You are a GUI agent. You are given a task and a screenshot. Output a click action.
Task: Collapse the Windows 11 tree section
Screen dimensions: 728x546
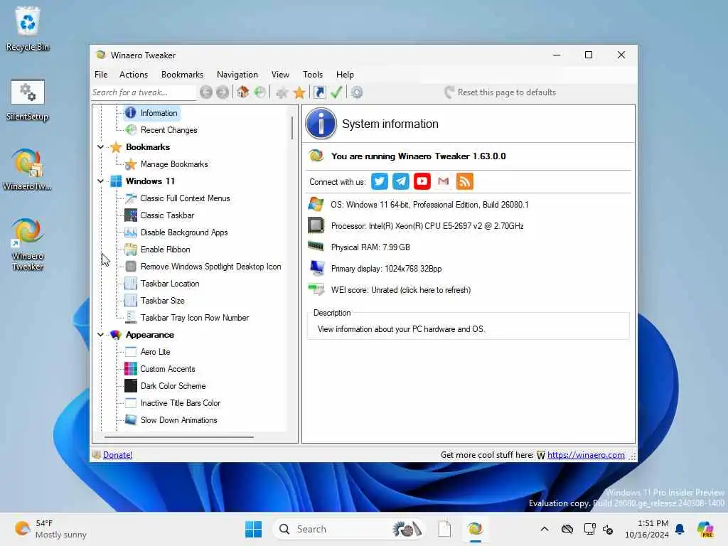[100, 181]
